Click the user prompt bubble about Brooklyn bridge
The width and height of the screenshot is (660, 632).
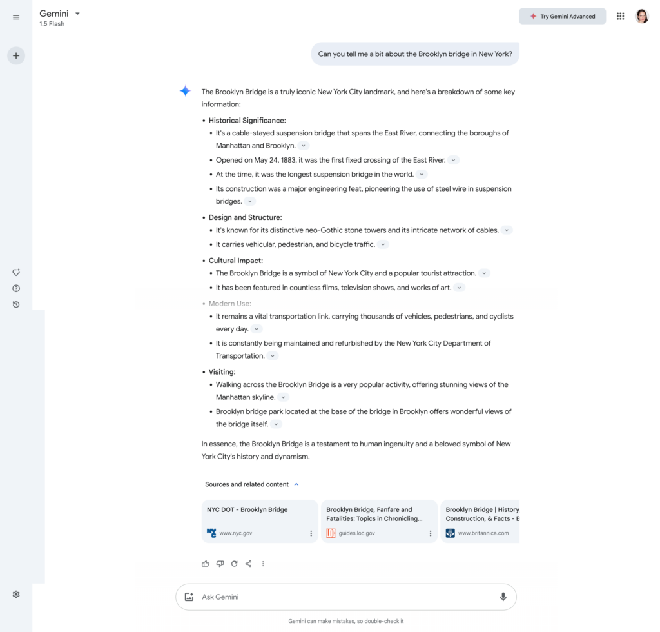(x=415, y=54)
